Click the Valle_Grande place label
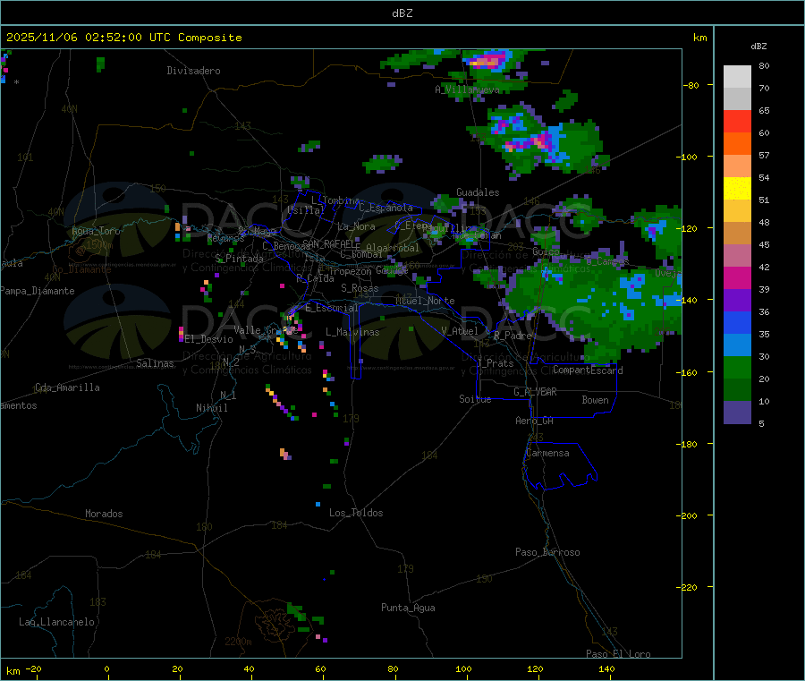805x681 pixels. point(266,330)
